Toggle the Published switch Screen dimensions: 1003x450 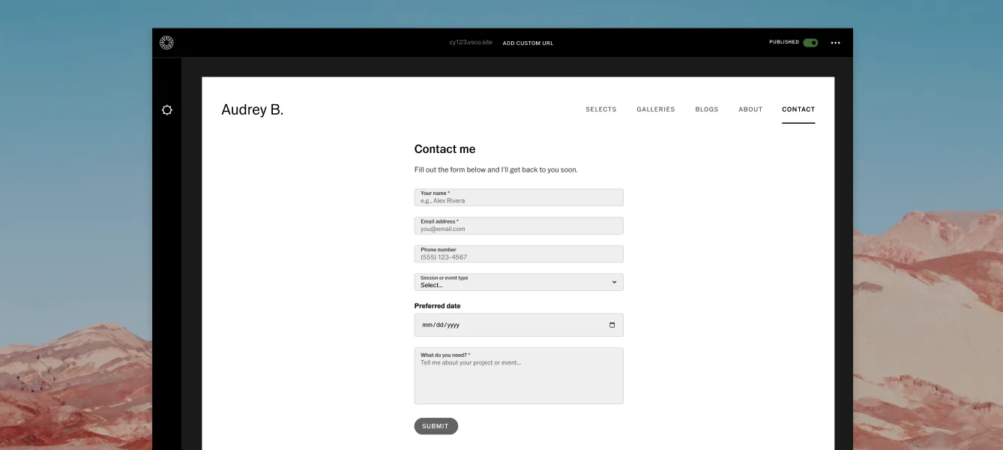click(x=810, y=43)
